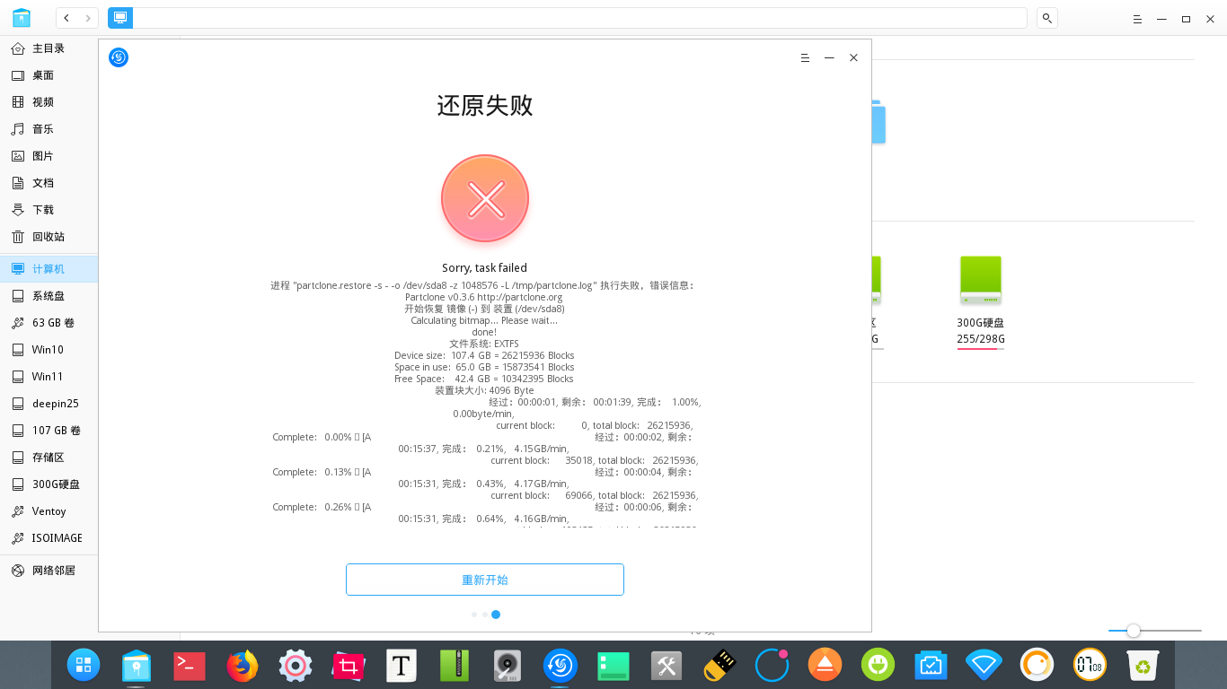Open 图片 pictures in sidebar
Viewport: 1227px width, 689px height.
pyautogui.click(x=49, y=156)
